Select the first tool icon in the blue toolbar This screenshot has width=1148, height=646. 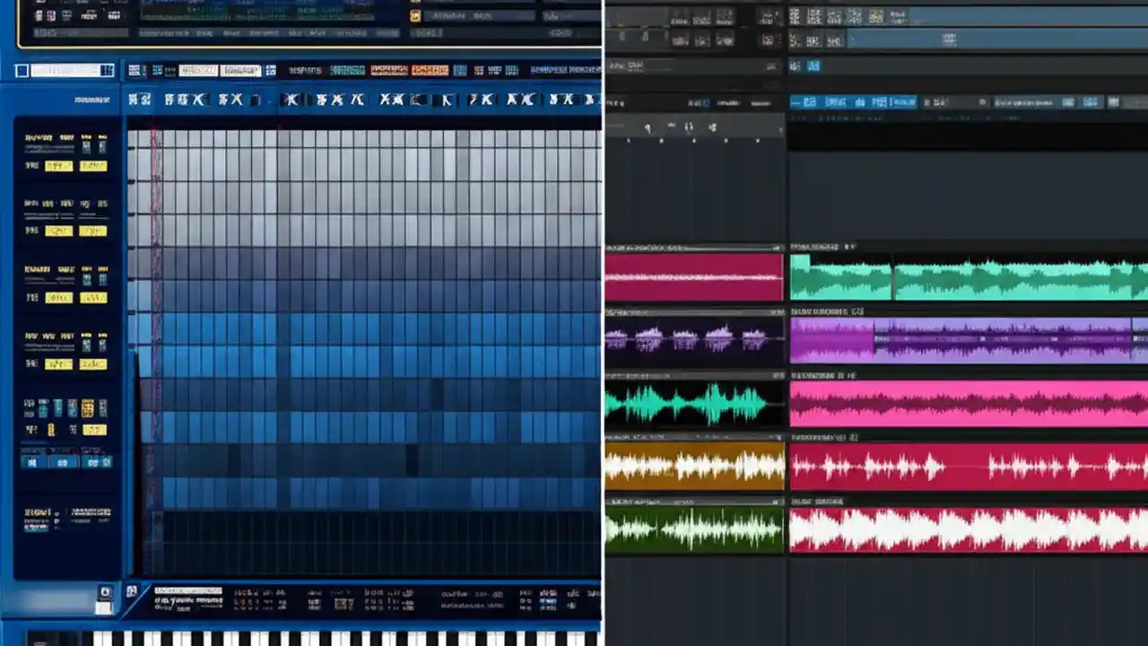pyautogui.click(x=132, y=99)
